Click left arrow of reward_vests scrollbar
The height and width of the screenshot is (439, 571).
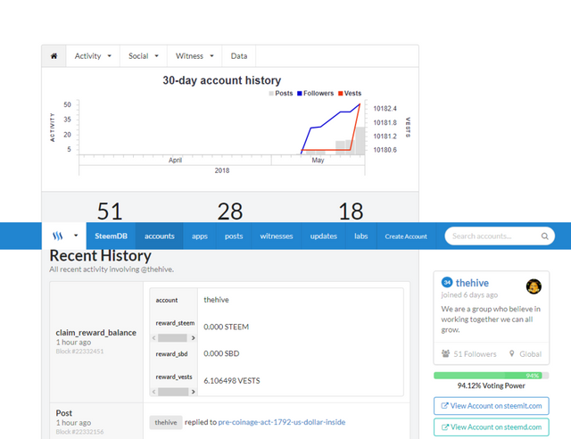[x=154, y=392]
